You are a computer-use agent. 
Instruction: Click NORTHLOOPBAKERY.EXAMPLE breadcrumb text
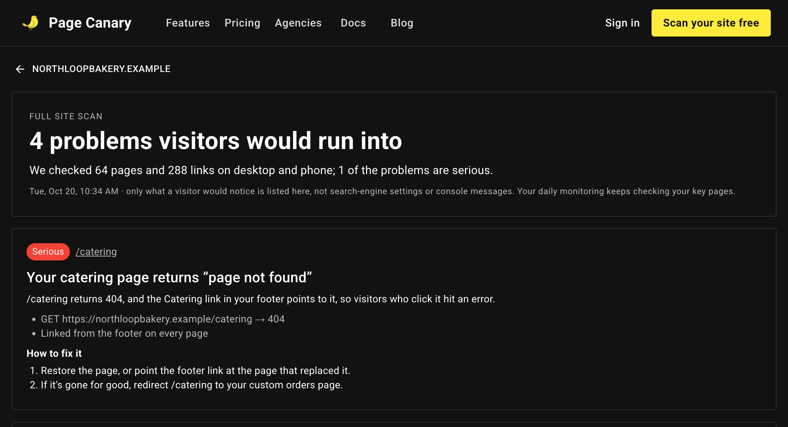pos(101,69)
